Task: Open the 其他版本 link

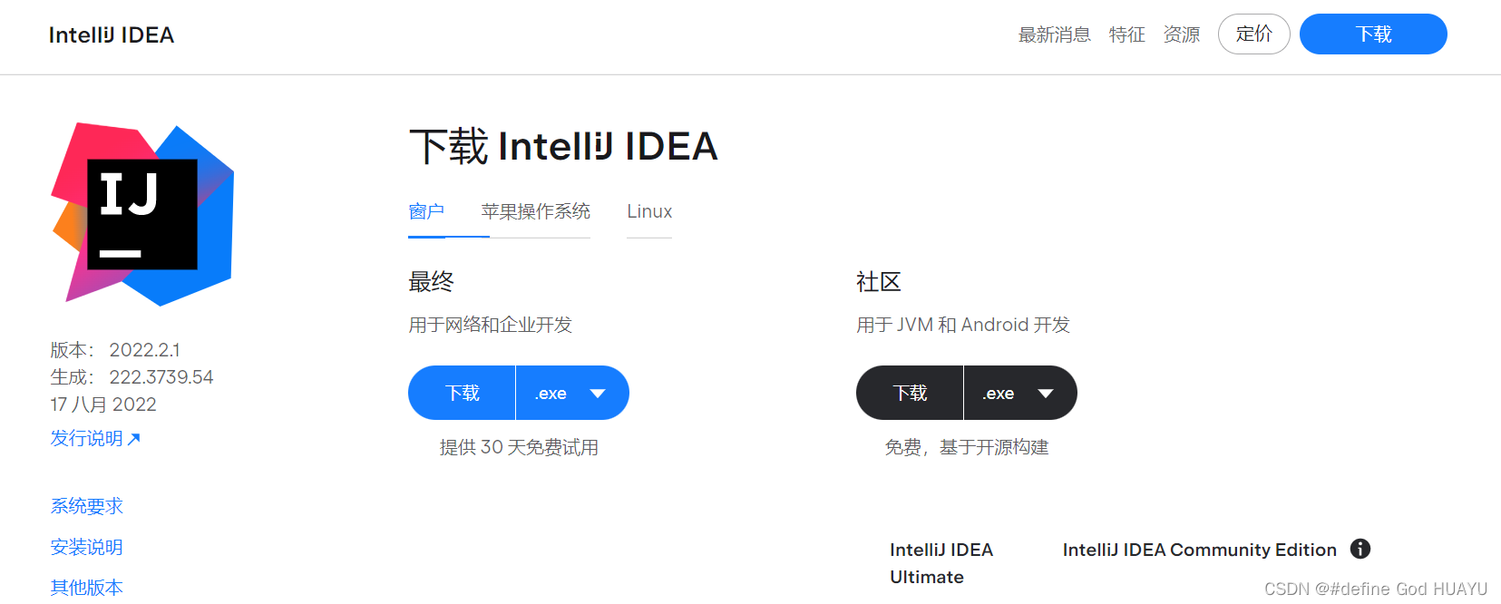Action: [x=86, y=588]
